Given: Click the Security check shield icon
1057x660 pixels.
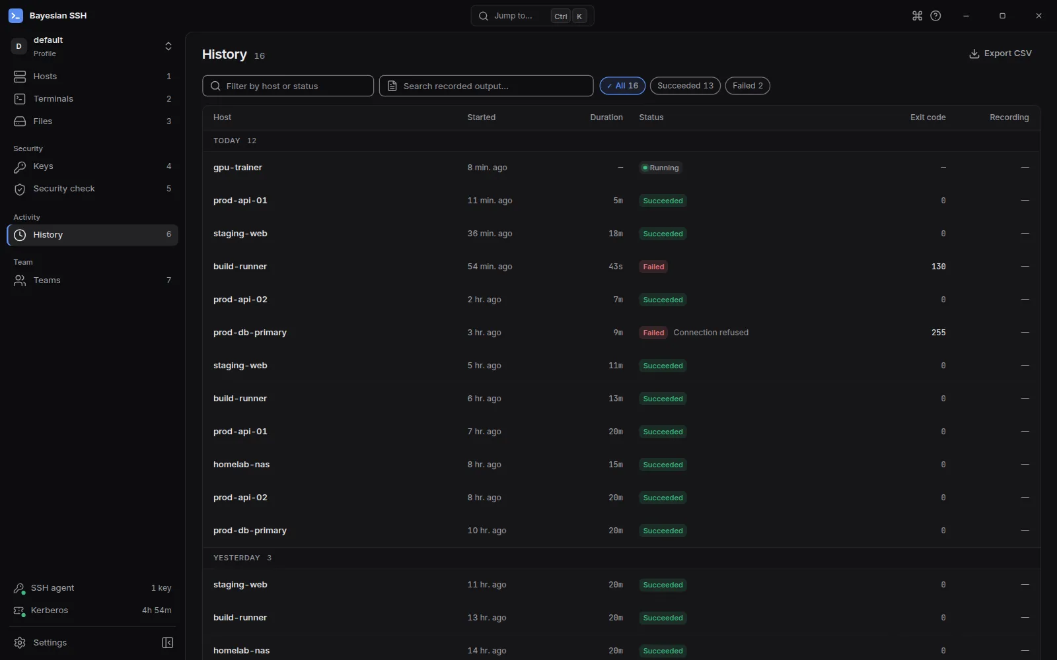Looking at the screenshot, I should tap(20, 189).
